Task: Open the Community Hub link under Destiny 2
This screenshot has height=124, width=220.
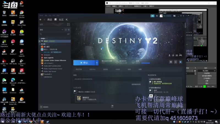Action: (92, 69)
